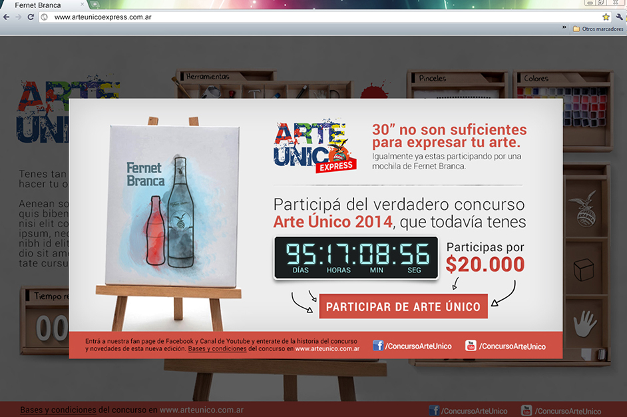Open Bases y condiciones link in popup
The image size is (627, 417).
[217, 348]
